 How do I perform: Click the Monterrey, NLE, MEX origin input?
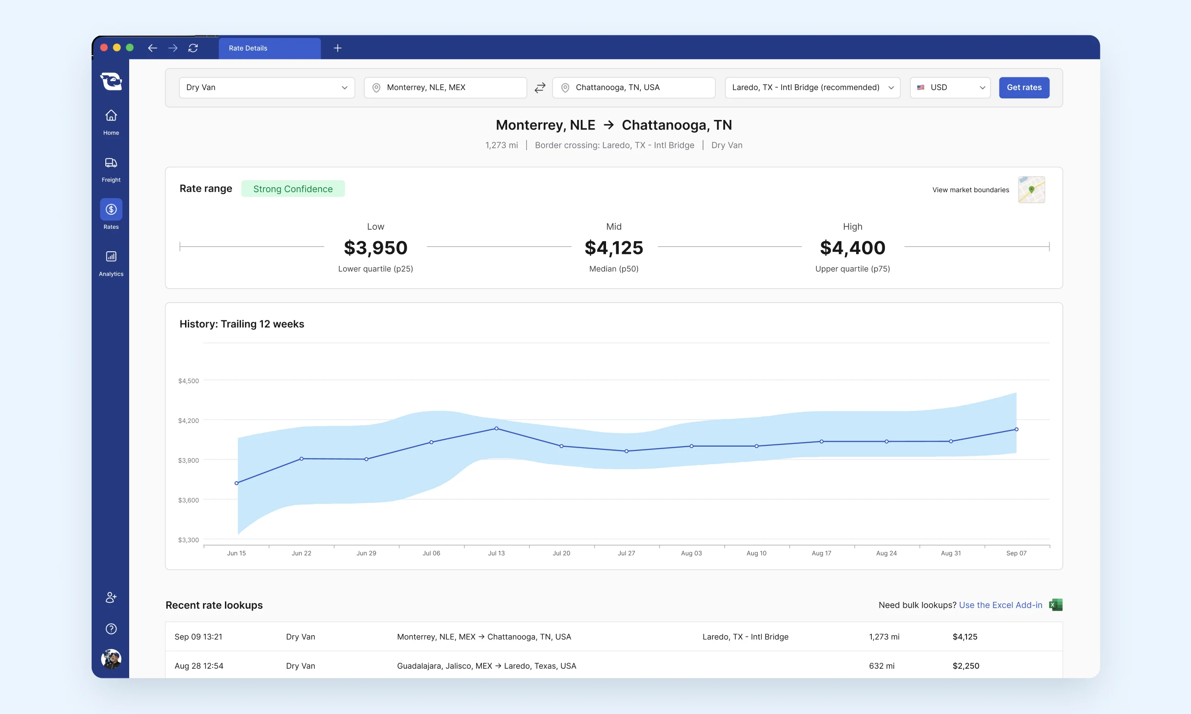tap(445, 87)
